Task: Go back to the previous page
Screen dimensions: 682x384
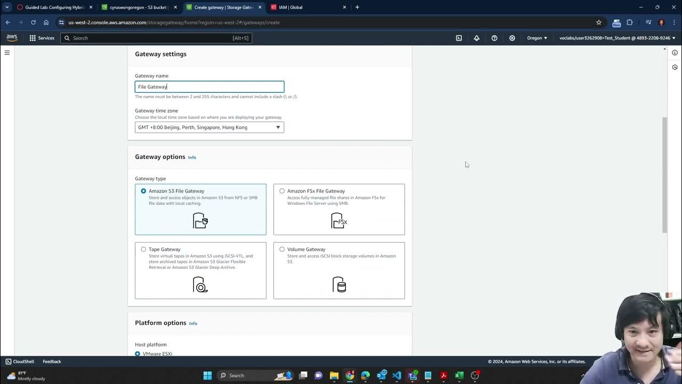Action: [7, 22]
